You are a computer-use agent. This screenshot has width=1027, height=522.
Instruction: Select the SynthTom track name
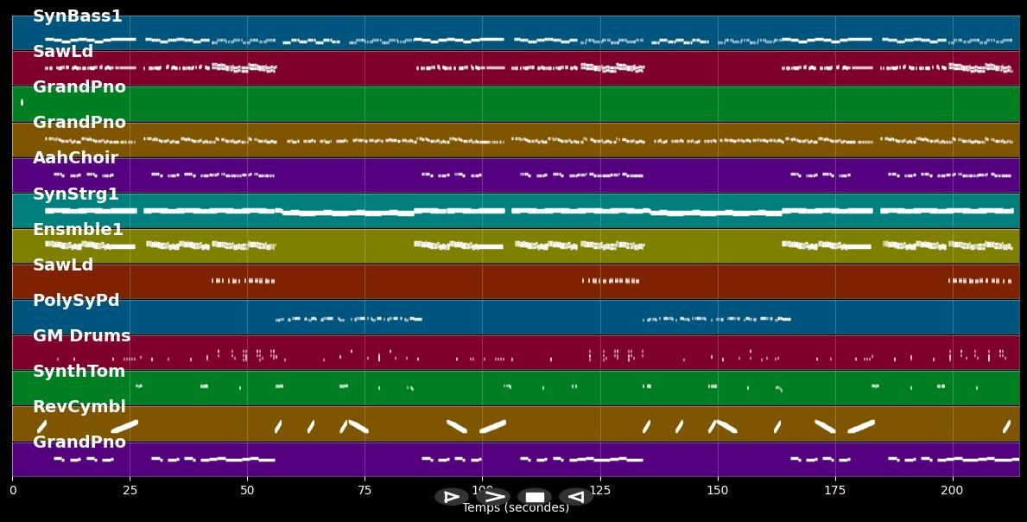pos(79,372)
